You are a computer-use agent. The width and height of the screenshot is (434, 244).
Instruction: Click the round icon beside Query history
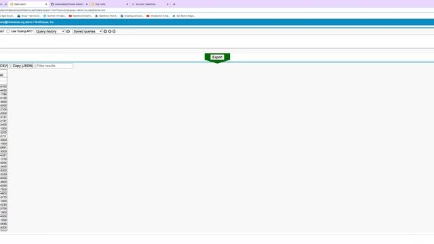[x=68, y=32]
